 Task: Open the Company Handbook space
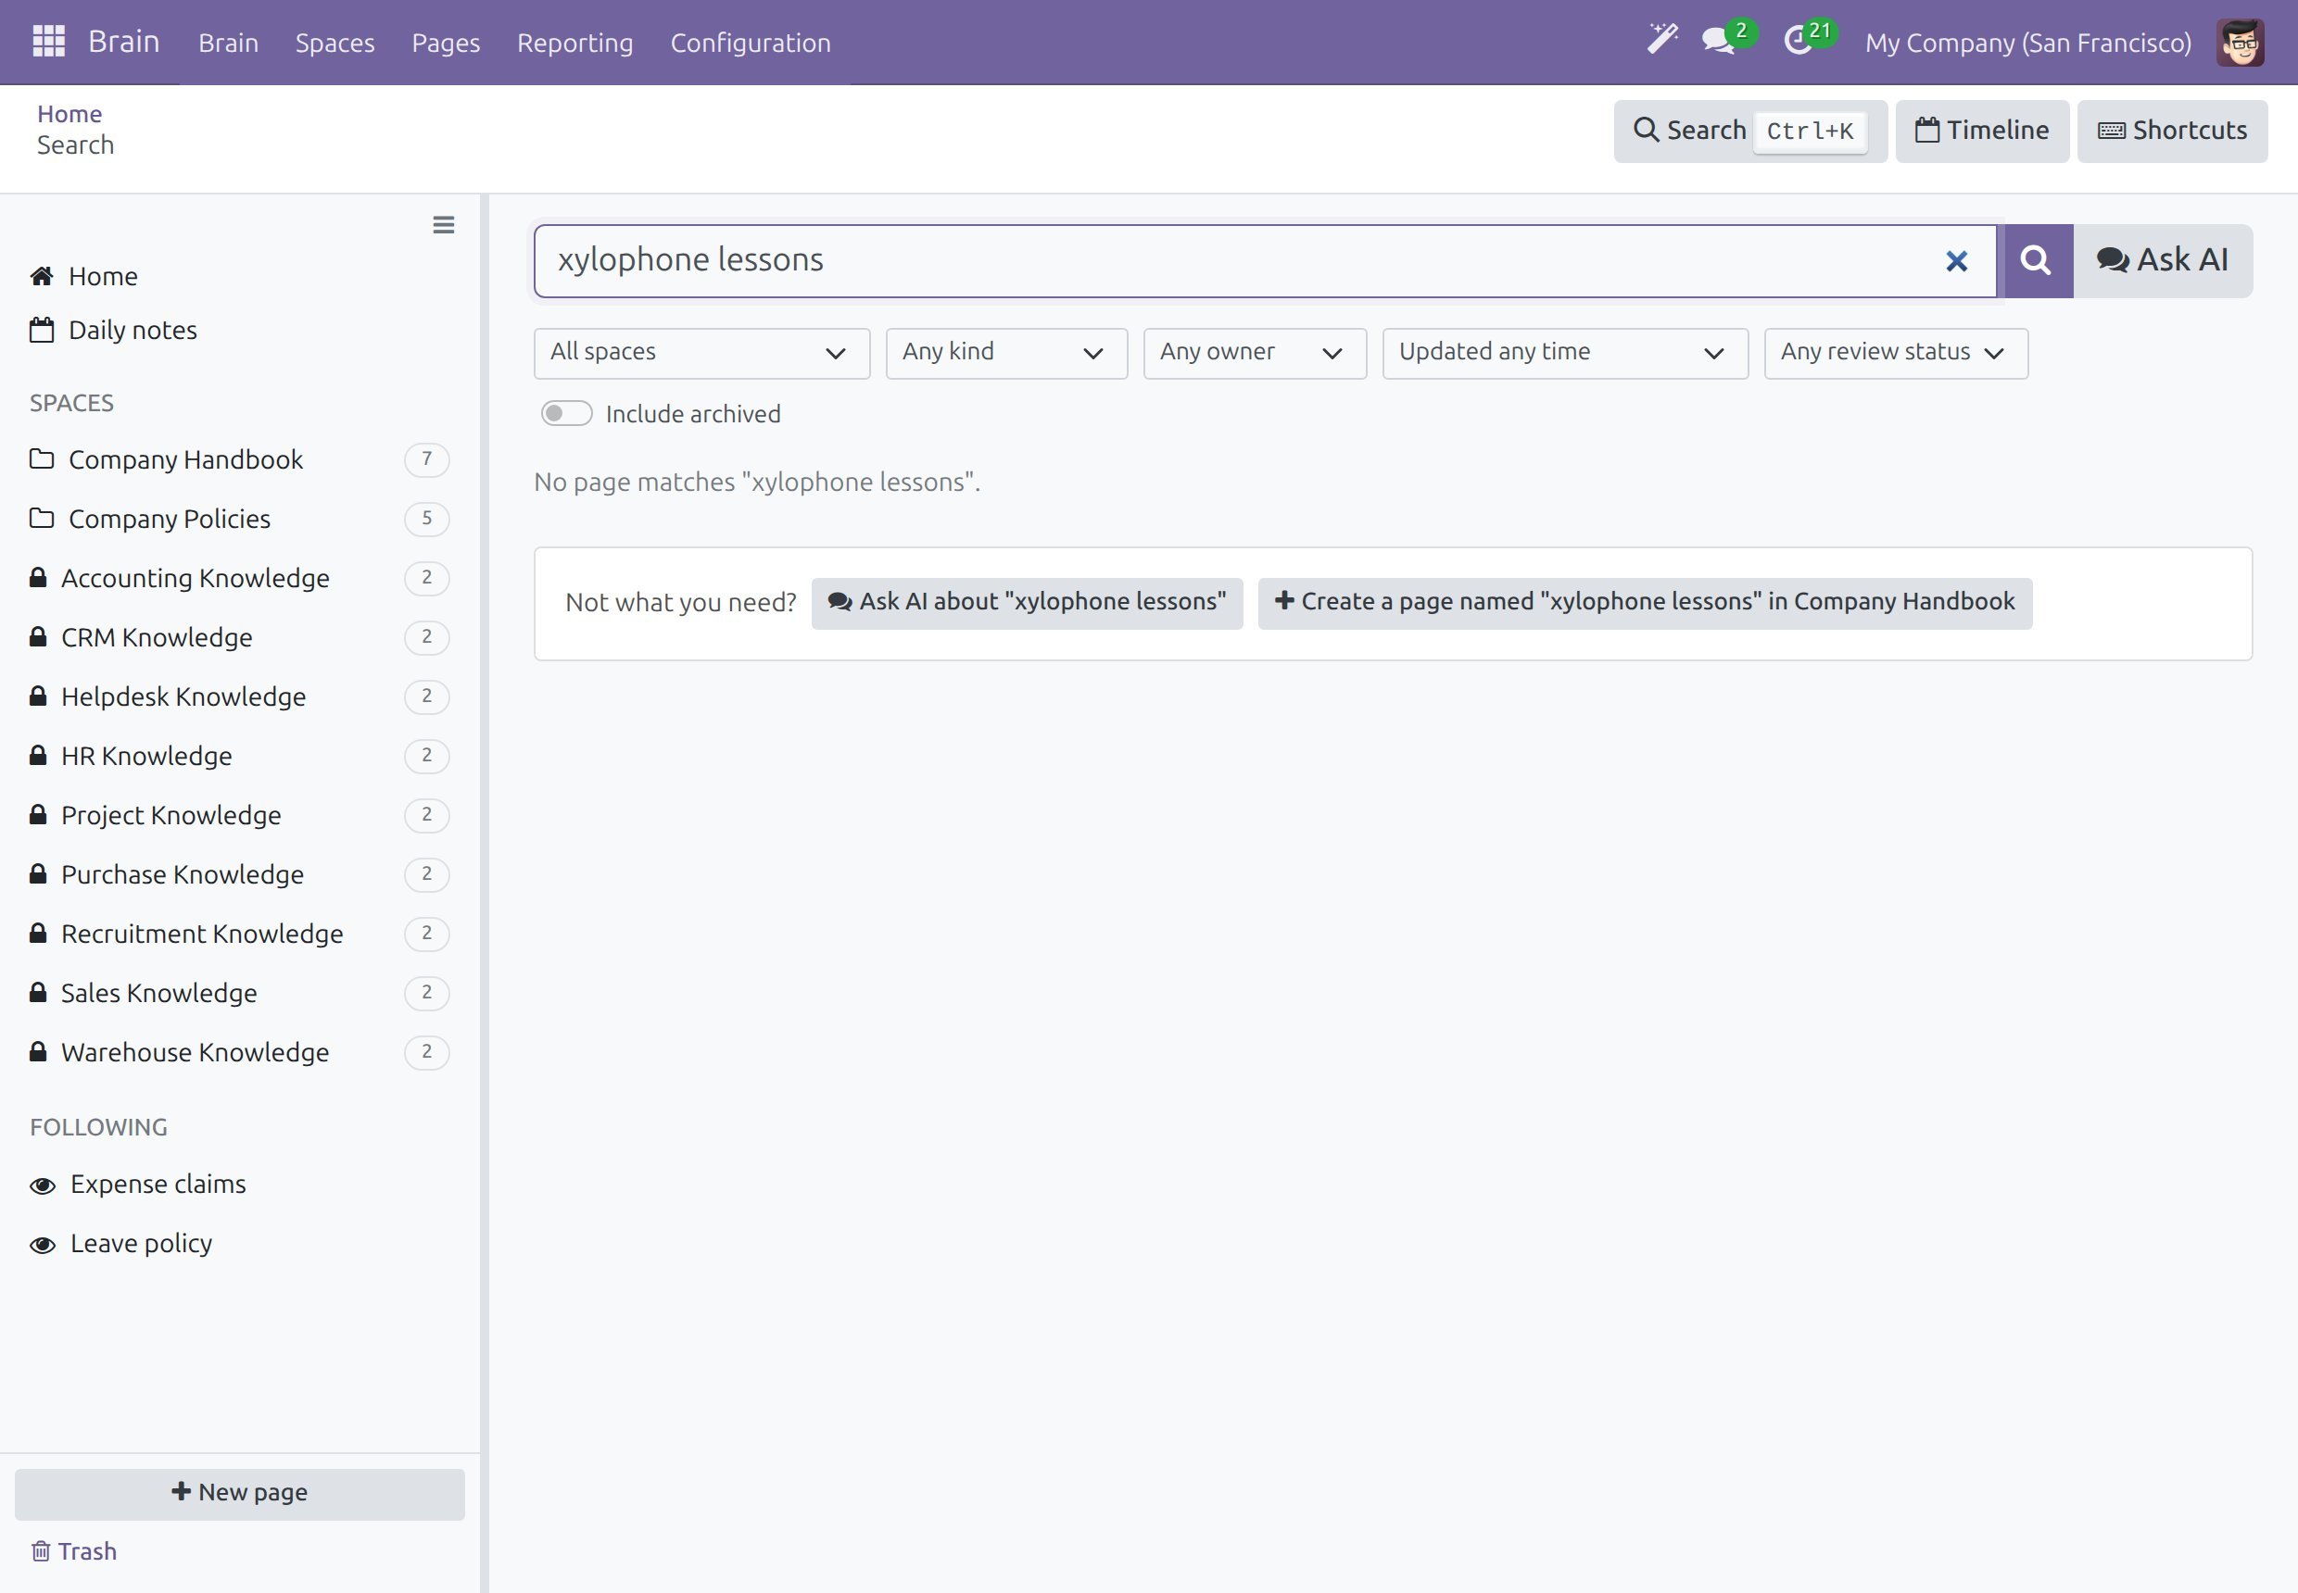tap(240, 459)
